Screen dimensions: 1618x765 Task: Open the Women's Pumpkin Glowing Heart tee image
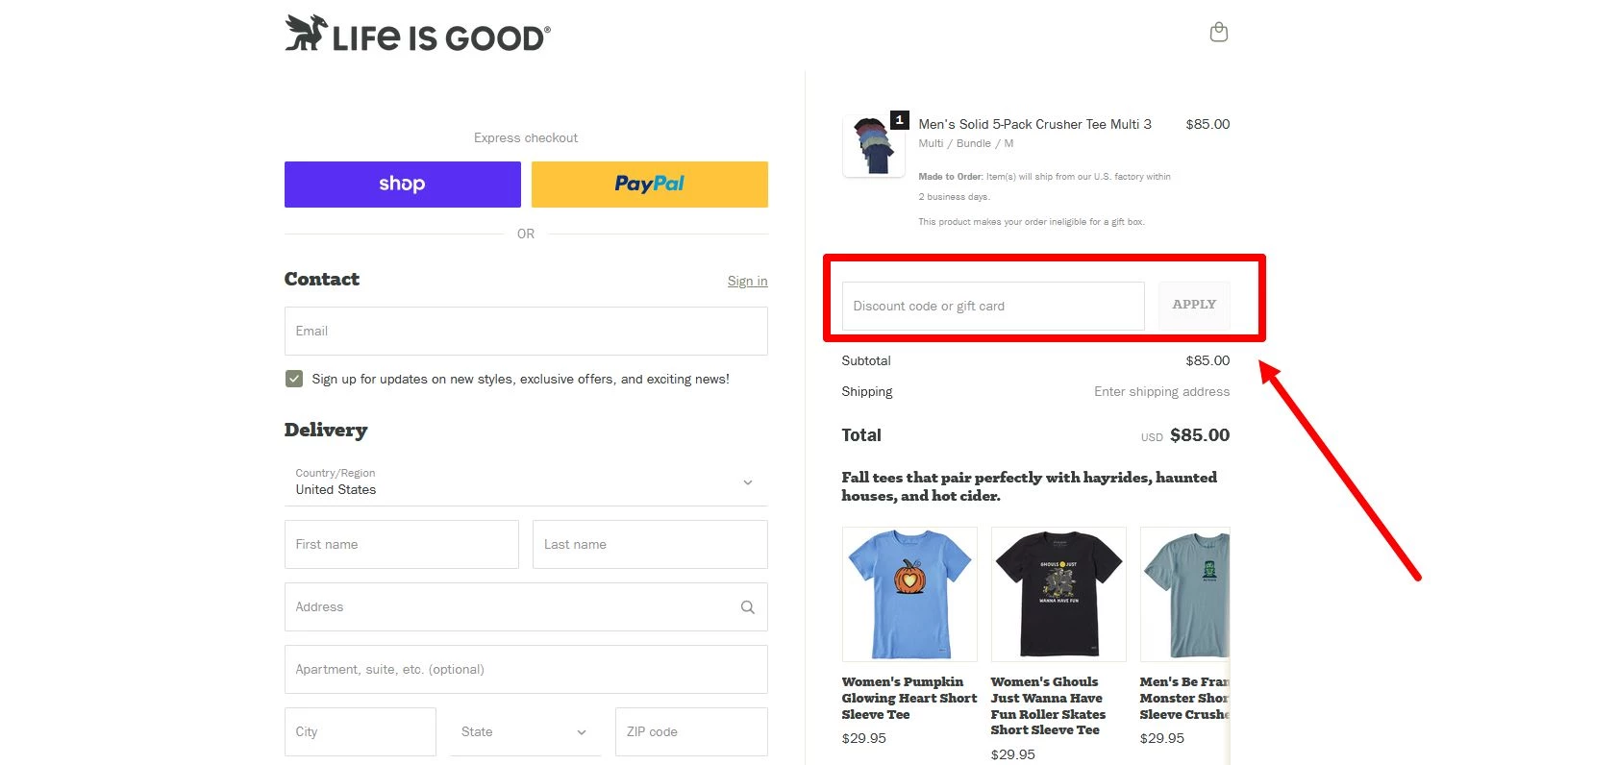pyautogui.click(x=909, y=594)
